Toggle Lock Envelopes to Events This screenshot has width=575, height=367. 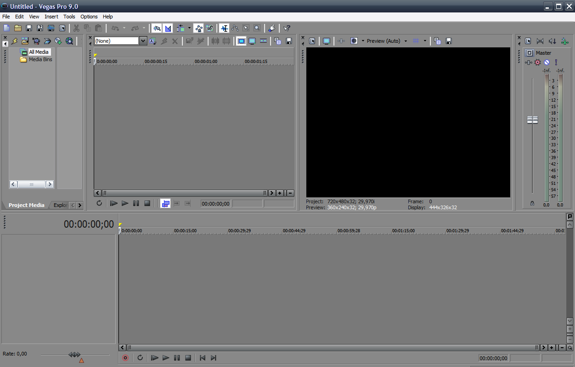pyautogui.click(x=198, y=28)
